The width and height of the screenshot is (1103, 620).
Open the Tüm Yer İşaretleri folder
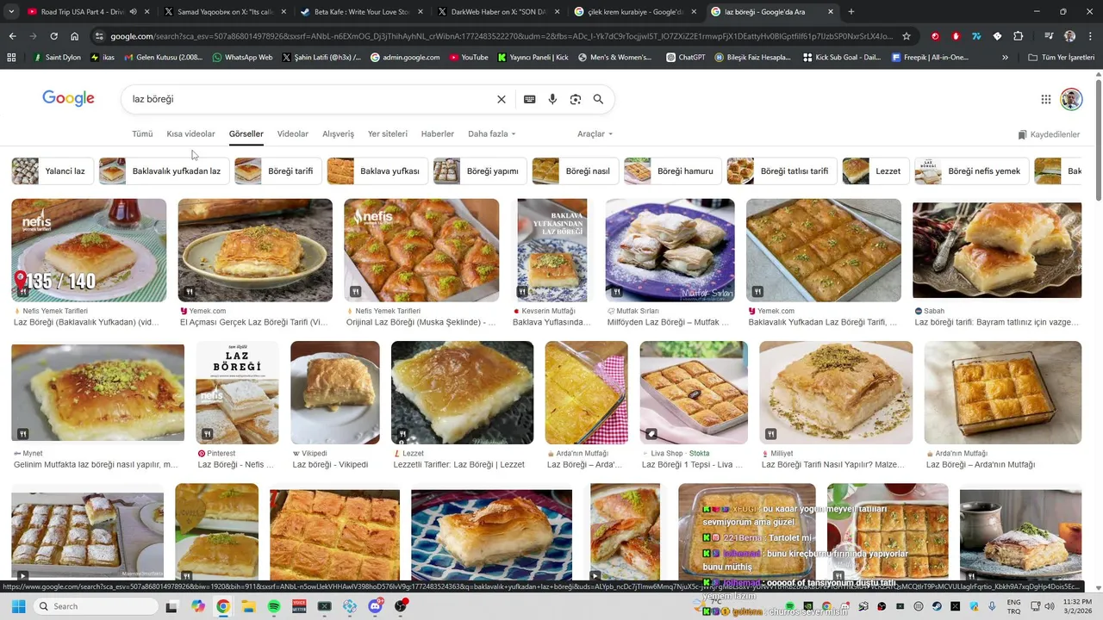1062,58
